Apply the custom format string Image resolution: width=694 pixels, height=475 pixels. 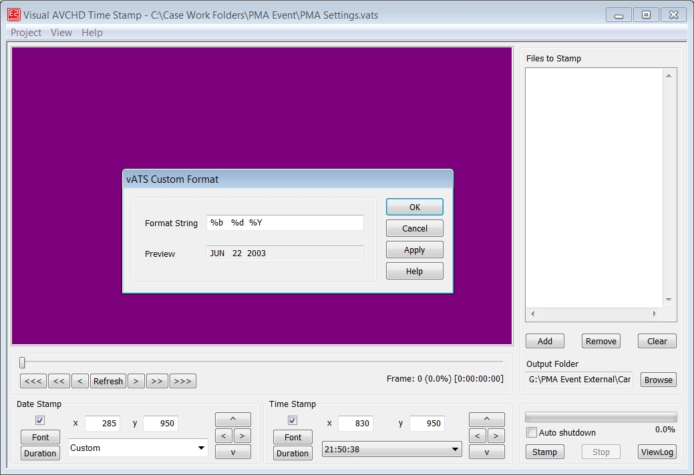click(x=415, y=250)
